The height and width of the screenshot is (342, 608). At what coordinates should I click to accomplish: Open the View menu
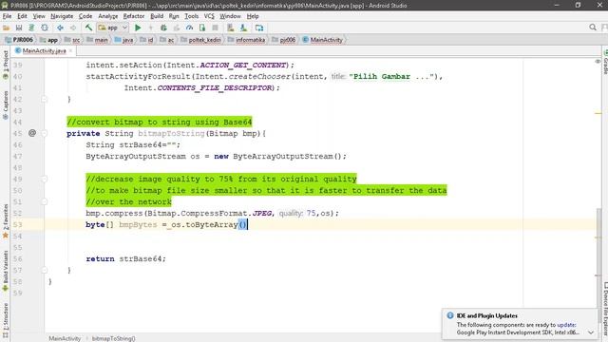[39, 16]
